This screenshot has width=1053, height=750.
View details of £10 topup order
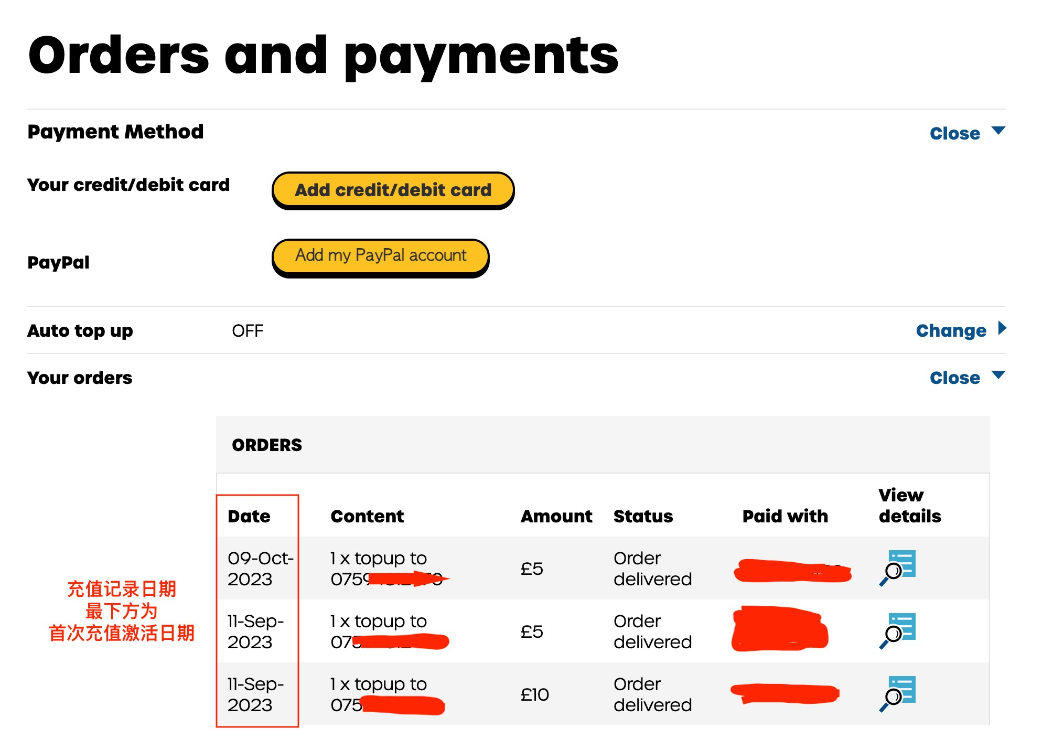click(898, 693)
